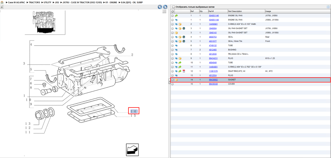Toggle plus circle for ENGINE OIL PAN 504051146
Screen dimensions: 331x158
coord(172,16)
